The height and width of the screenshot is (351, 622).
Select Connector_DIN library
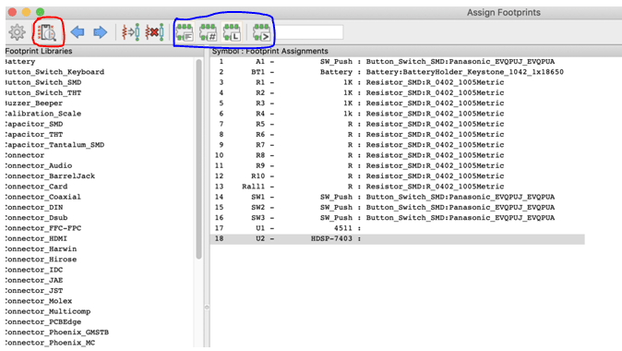(x=34, y=207)
